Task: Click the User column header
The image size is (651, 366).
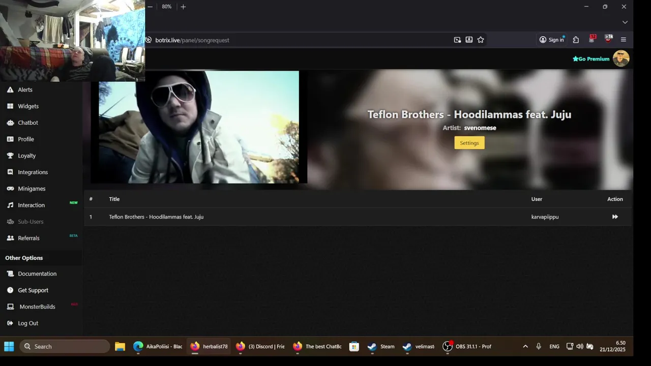Action: click(537, 199)
